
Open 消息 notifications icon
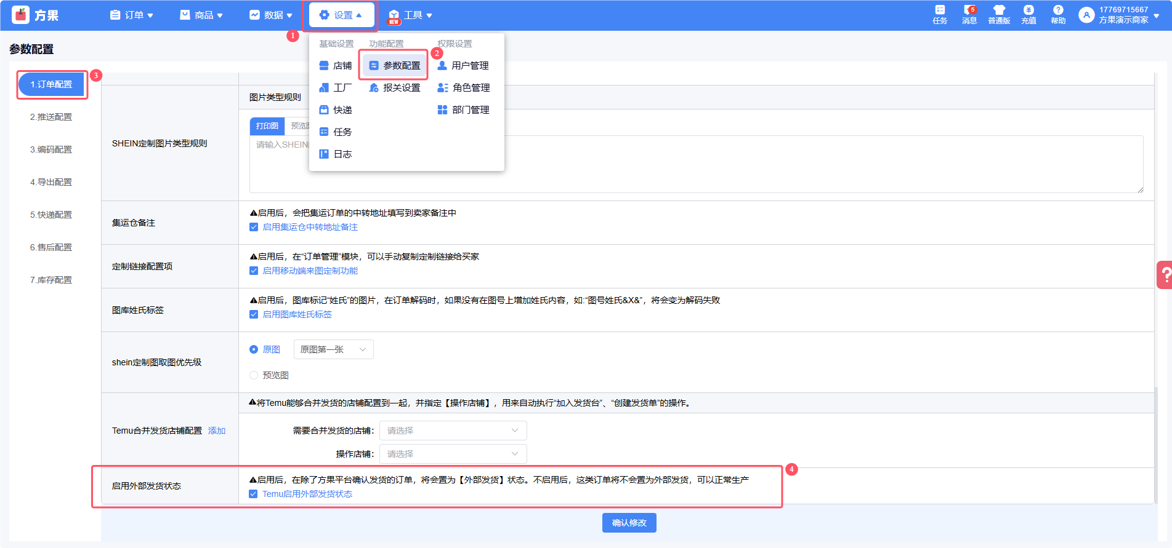click(x=969, y=15)
